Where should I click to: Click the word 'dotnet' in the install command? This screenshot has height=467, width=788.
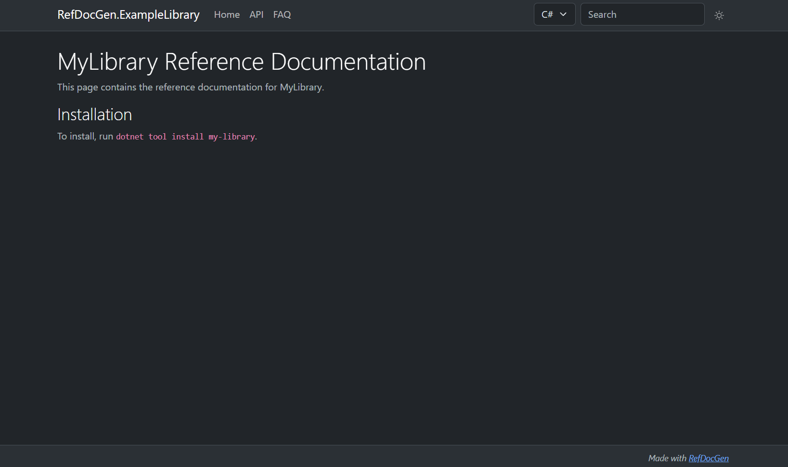[129, 137]
